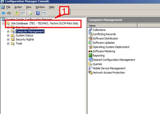Click the Conflicting Records icon
This screenshot has height=114, width=160.
click(x=90, y=34)
